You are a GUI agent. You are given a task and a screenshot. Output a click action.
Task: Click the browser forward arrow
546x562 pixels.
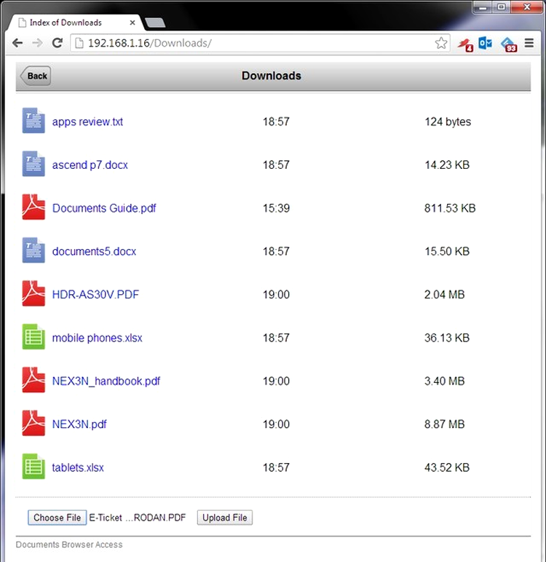[x=37, y=43]
